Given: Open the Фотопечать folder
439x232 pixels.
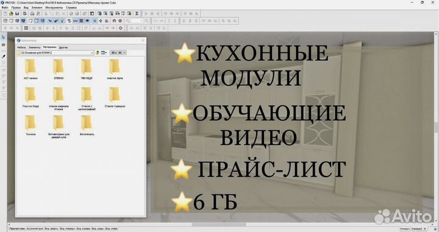Looking at the screenshot, I should click(87, 125).
